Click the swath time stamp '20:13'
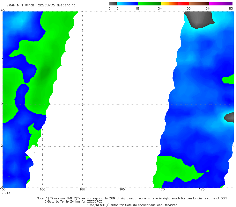This screenshot has width=236, height=207. click(x=6, y=193)
